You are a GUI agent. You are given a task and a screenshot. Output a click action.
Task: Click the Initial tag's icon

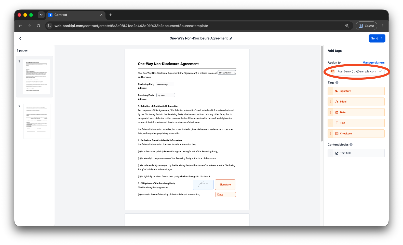click(x=337, y=102)
